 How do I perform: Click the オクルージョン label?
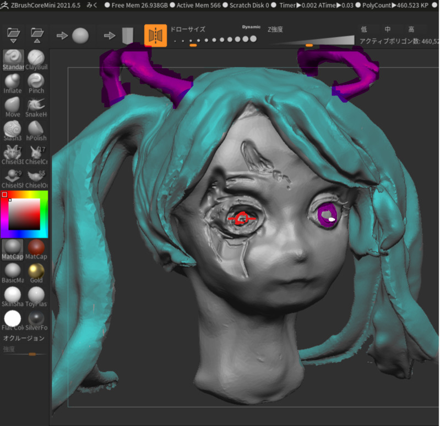coord(24,339)
